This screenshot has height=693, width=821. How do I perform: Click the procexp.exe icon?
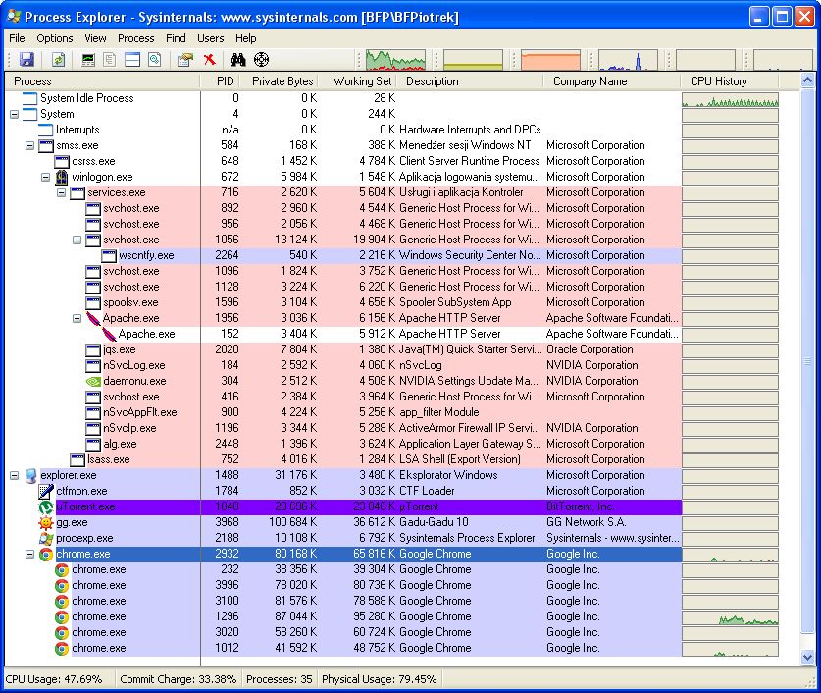tap(46, 539)
